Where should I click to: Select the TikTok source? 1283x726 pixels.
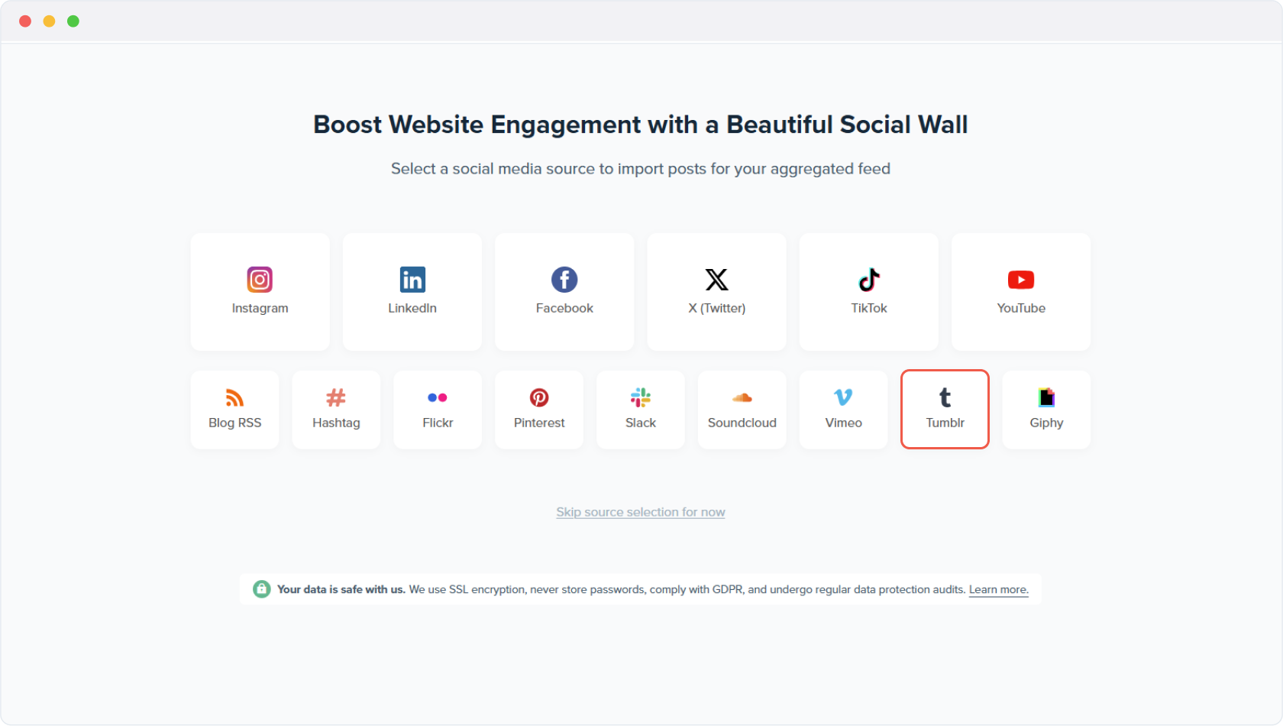coord(868,292)
